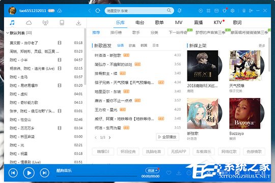The width and height of the screenshot is (275, 183).
Task: Open MV icon for 陈粒 - 易燃易爆炸
Action: pyautogui.click(x=60, y=85)
